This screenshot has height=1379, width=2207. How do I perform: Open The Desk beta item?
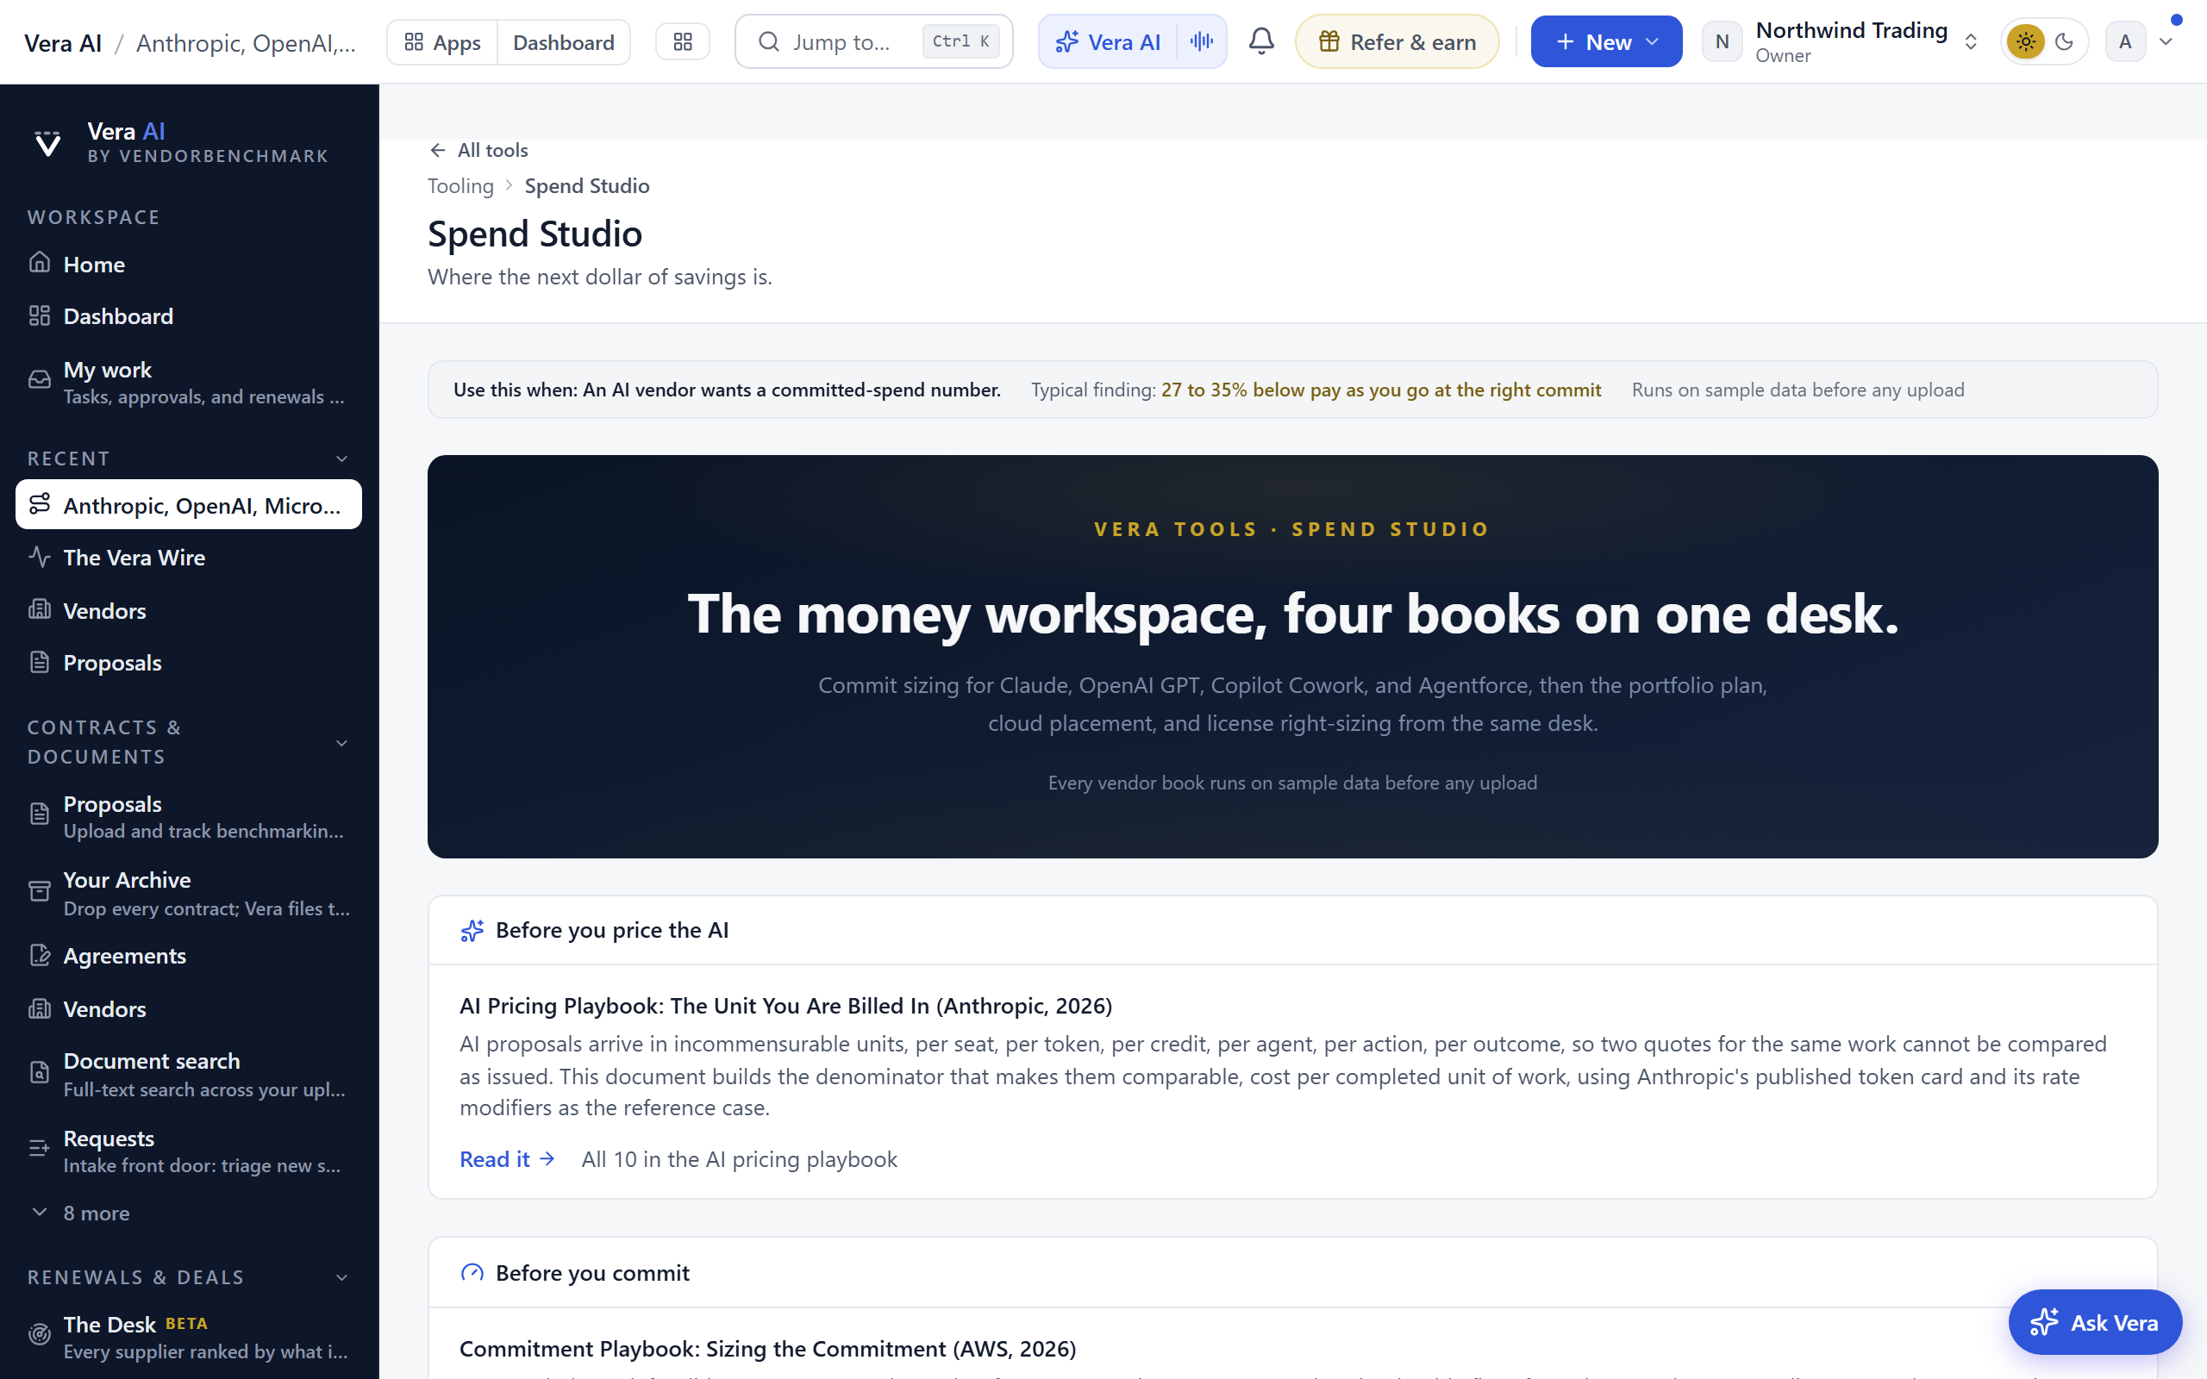point(189,1336)
